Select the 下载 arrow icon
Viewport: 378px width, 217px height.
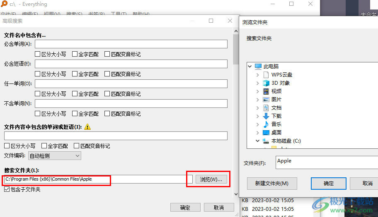point(266,116)
